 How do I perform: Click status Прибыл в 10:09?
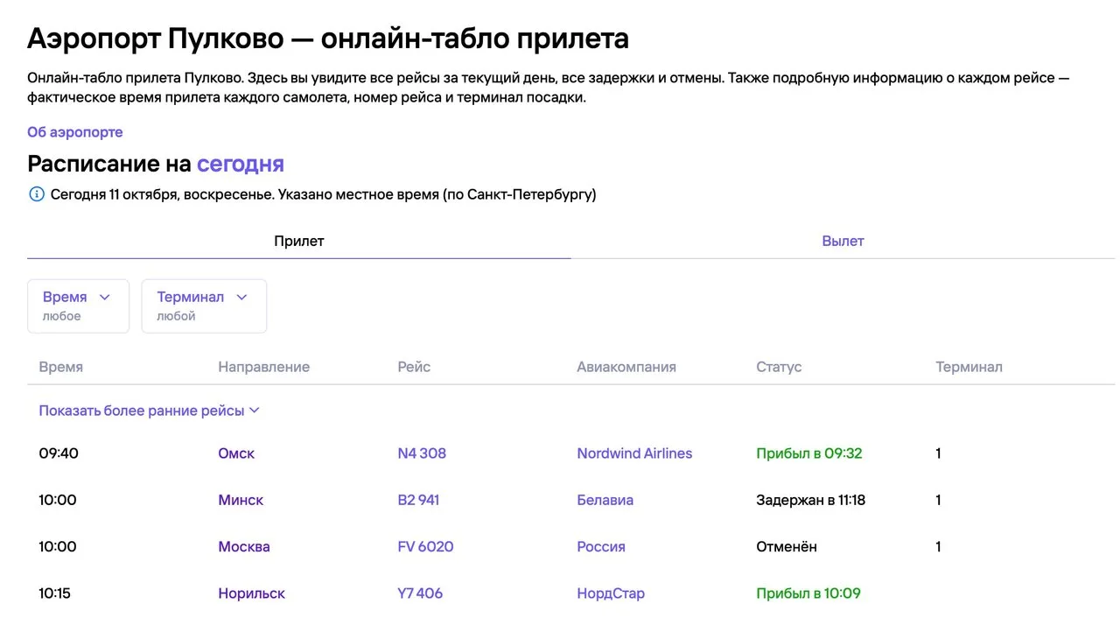point(808,593)
